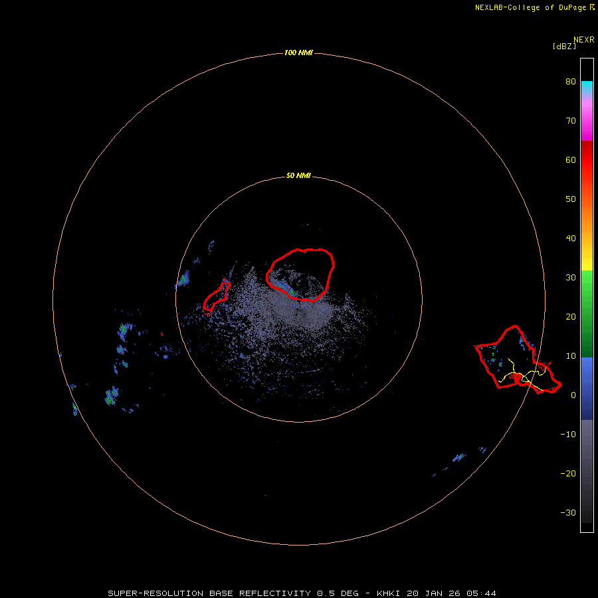The width and height of the screenshot is (598, 598).
Task: Click the reflectivity color scale bar
Action: [587, 295]
